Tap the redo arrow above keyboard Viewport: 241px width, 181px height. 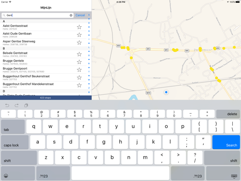17,105
